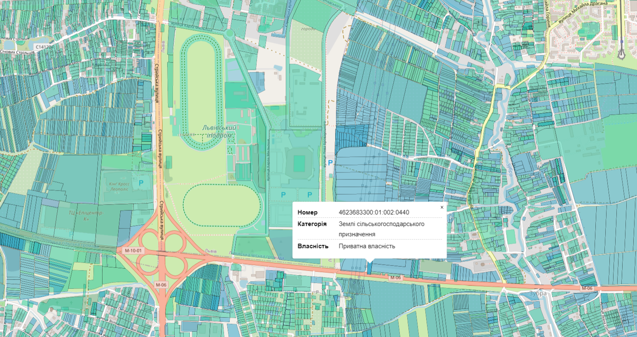Image resolution: width=637 pixels, height=337 pixels.
Task: Click parking icon near Кінг Кросс Леополіс
Action: coord(141,183)
